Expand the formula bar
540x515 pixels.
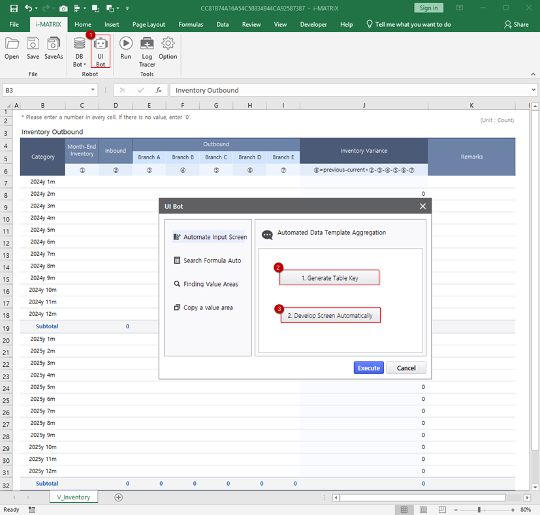(532, 91)
